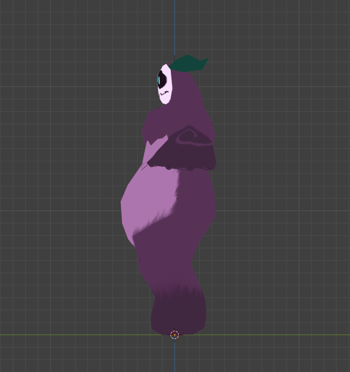
Task: Select the green leaf on the character's head
Action: tap(189, 63)
